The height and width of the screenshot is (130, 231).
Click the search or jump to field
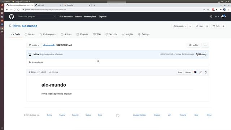[x=36, y=17]
